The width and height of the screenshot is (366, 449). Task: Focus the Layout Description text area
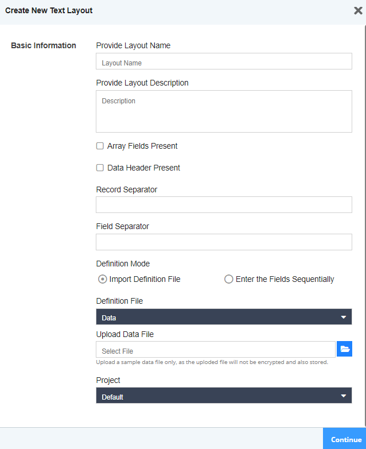tap(224, 111)
